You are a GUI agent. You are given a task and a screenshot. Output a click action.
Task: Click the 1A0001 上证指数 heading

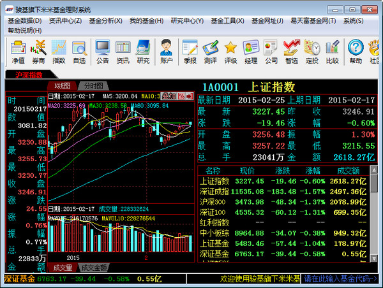pyautogui.click(x=249, y=87)
